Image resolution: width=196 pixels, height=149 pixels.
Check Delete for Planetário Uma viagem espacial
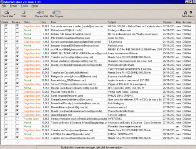[x=6, y=126]
